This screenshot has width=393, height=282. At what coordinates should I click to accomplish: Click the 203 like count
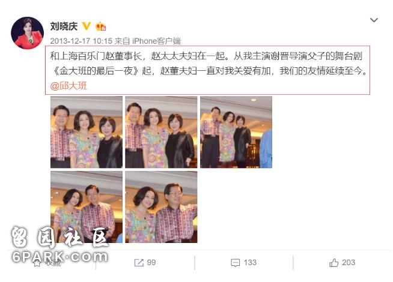(349, 262)
